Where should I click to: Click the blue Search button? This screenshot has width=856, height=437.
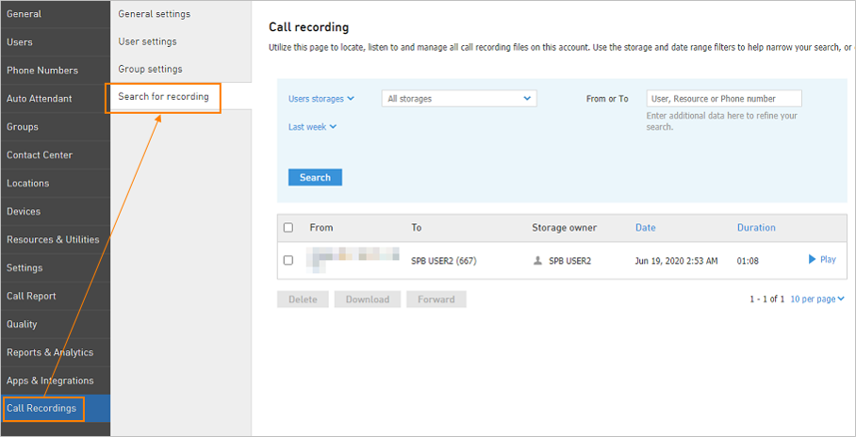(x=315, y=177)
